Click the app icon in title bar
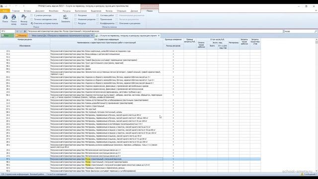Image resolution: width=318 pixels, height=179 pixels. pos(1,6)
